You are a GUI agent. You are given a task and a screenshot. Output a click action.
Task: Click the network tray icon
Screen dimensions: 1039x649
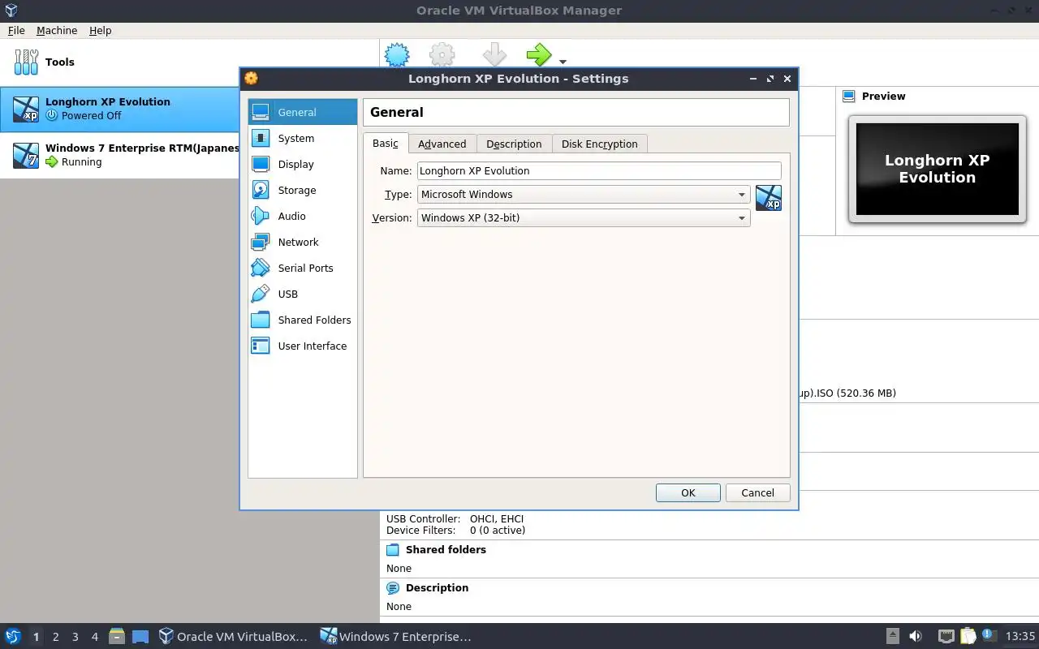(x=946, y=636)
